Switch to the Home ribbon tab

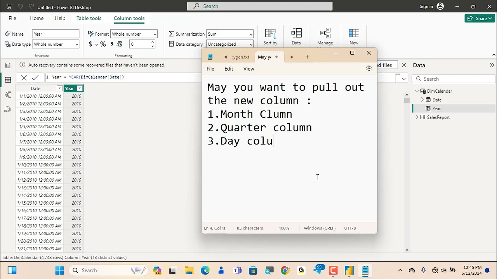[x=37, y=18]
